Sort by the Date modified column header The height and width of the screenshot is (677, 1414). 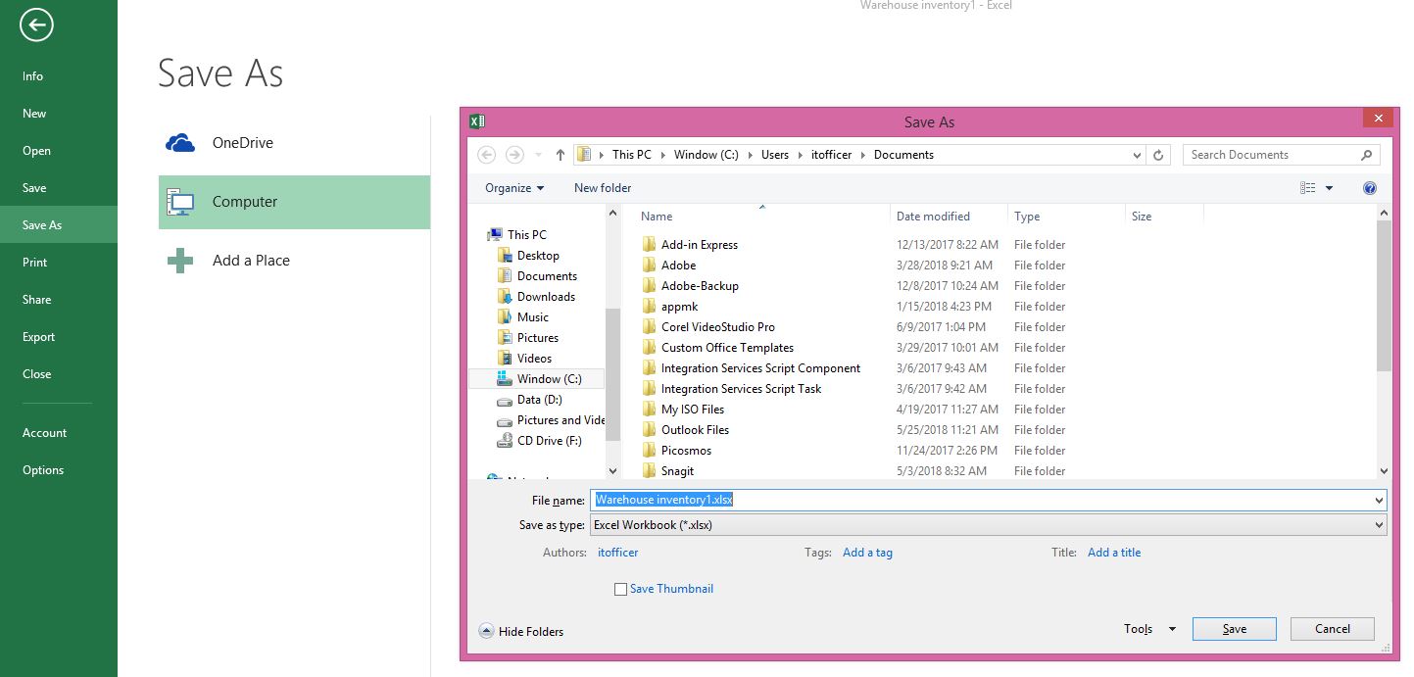pos(933,217)
